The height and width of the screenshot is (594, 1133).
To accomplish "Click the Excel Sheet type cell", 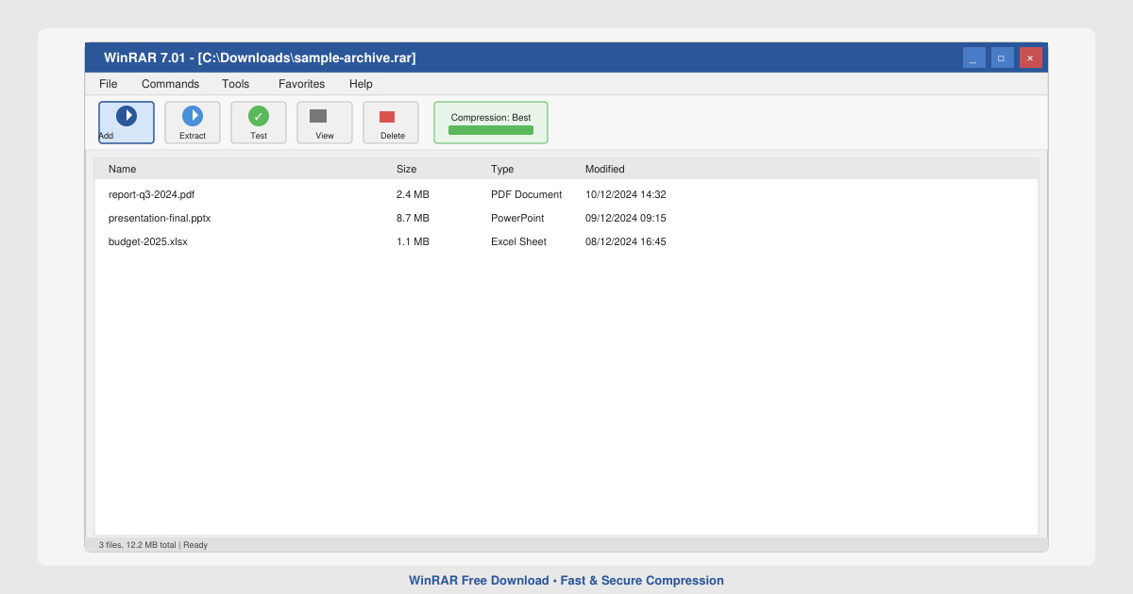I will (518, 241).
